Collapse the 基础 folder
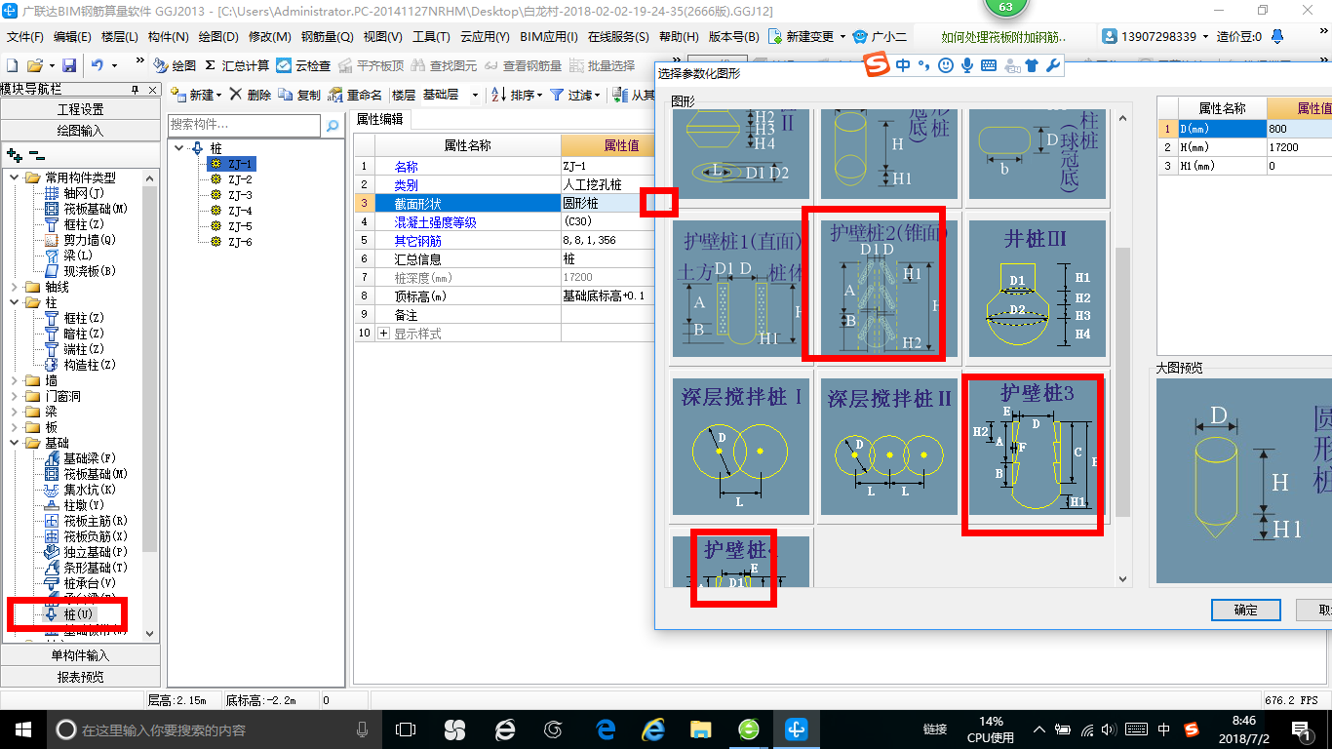The image size is (1332, 749). pos(15,443)
